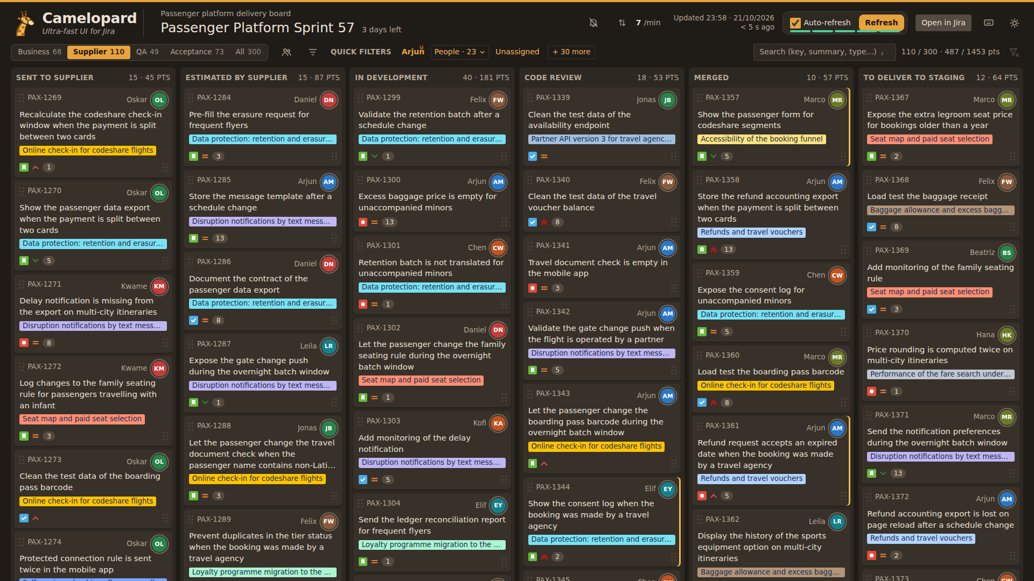Click the blue task type icon on PAX-1273
1034x581 pixels.
click(x=24, y=518)
